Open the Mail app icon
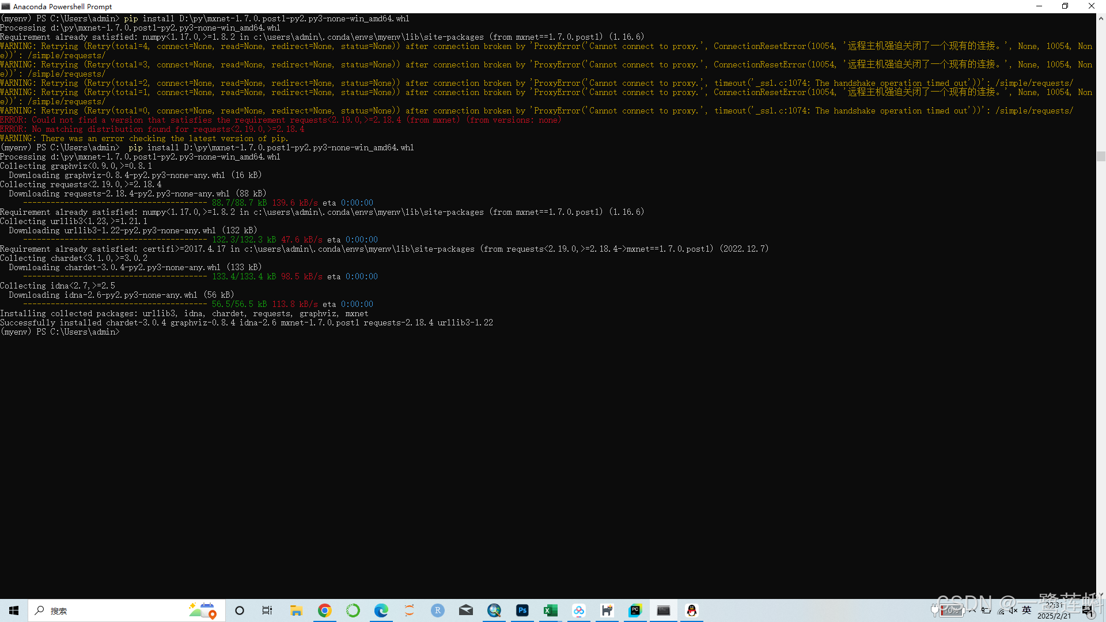The image size is (1106, 622). point(465,610)
